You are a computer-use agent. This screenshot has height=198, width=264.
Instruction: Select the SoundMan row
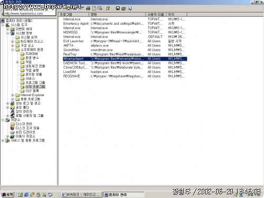[125, 50]
